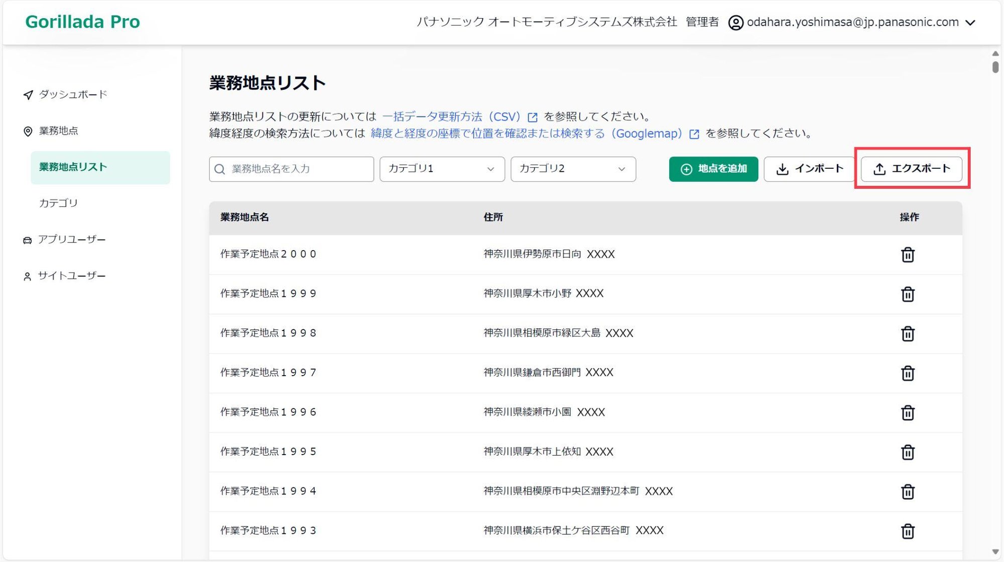Select row name 作業予定地点1997
Image resolution: width=1004 pixels, height=562 pixels.
point(268,373)
